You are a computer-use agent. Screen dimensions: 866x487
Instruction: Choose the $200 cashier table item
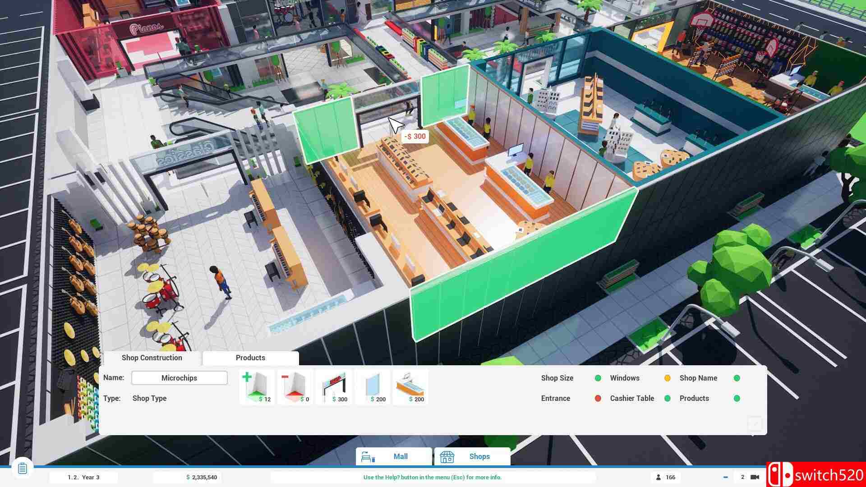pyautogui.click(x=410, y=387)
